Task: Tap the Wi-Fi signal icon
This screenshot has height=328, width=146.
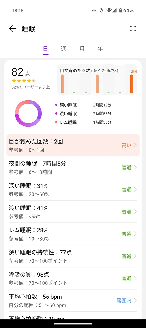Action: pyautogui.click(x=109, y=10)
